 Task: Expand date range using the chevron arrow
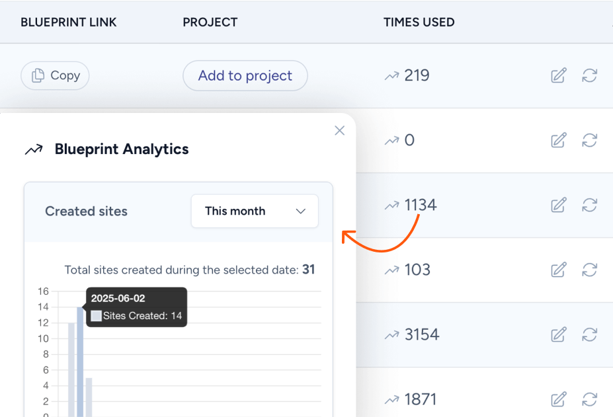tap(301, 211)
